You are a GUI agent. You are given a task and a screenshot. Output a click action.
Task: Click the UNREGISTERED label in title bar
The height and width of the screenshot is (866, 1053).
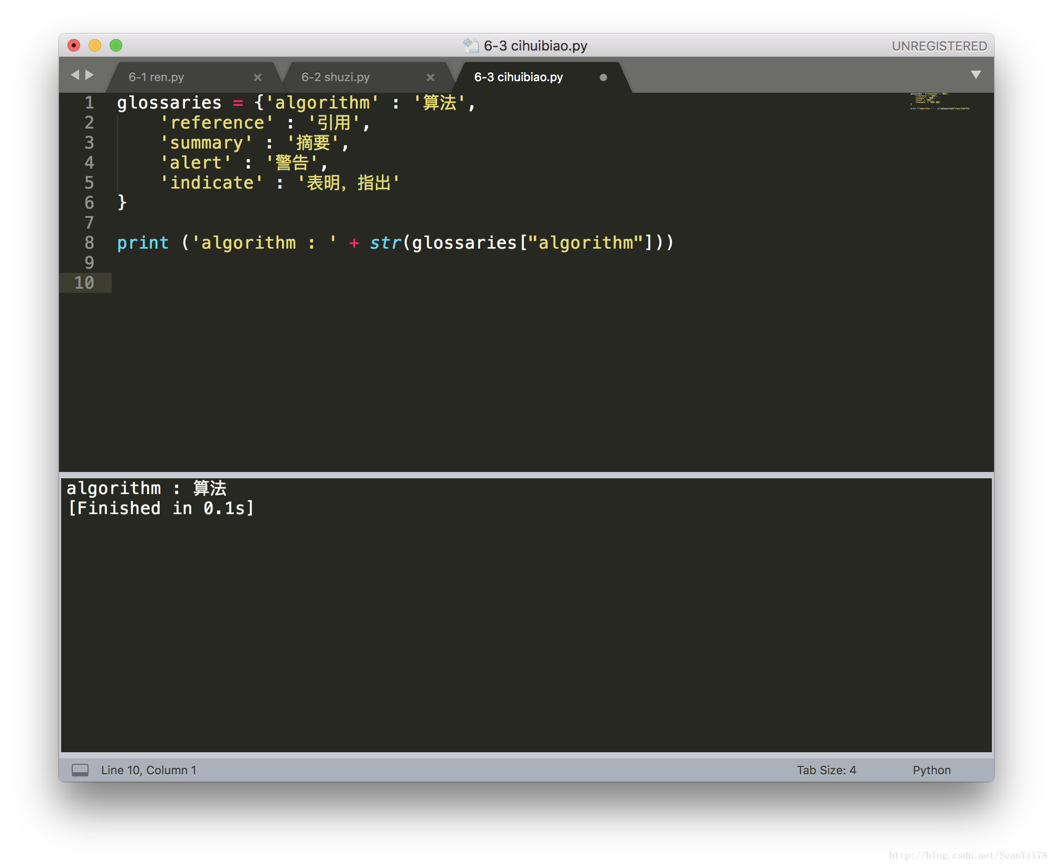click(x=939, y=46)
